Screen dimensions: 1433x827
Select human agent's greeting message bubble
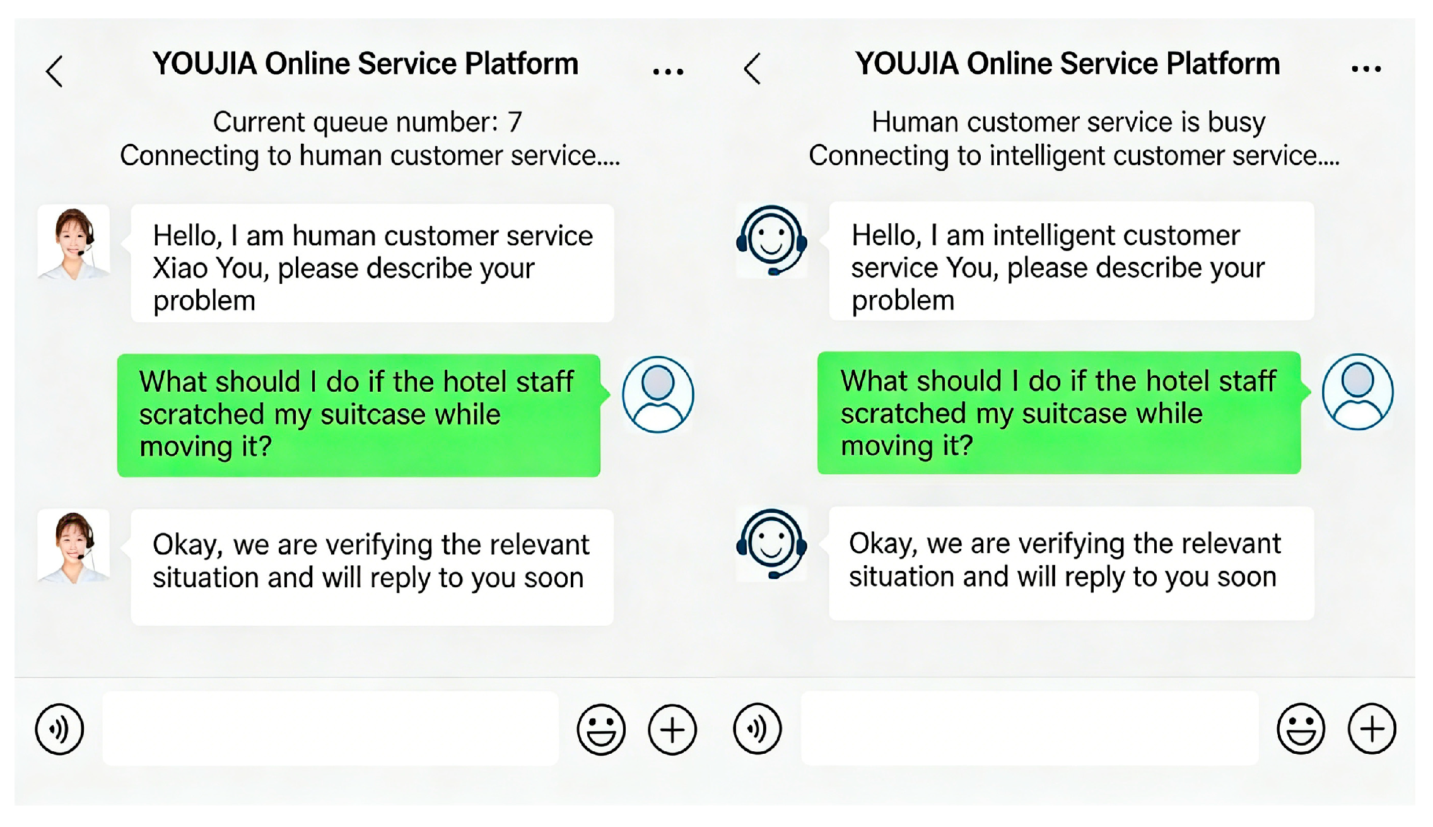[372, 263]
